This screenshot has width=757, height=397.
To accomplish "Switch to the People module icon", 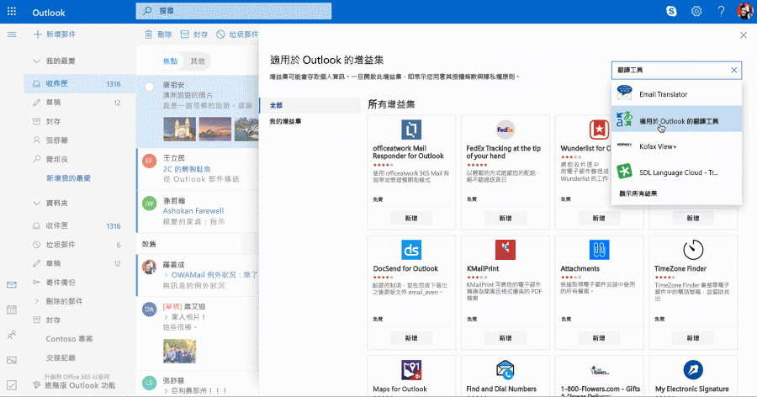I will tap(12, 335).
